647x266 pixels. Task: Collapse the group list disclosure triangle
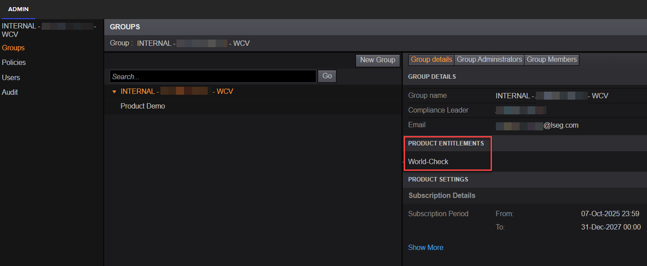point(115,91)
